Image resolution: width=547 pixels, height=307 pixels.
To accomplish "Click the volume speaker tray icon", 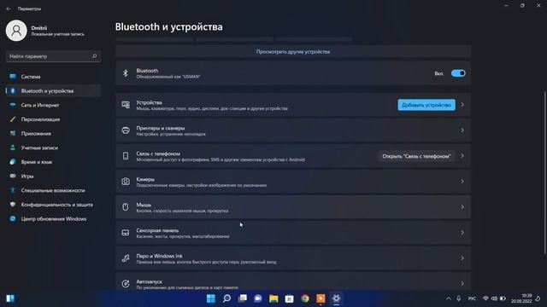I will pyautogui.click(x=494, y=298).
